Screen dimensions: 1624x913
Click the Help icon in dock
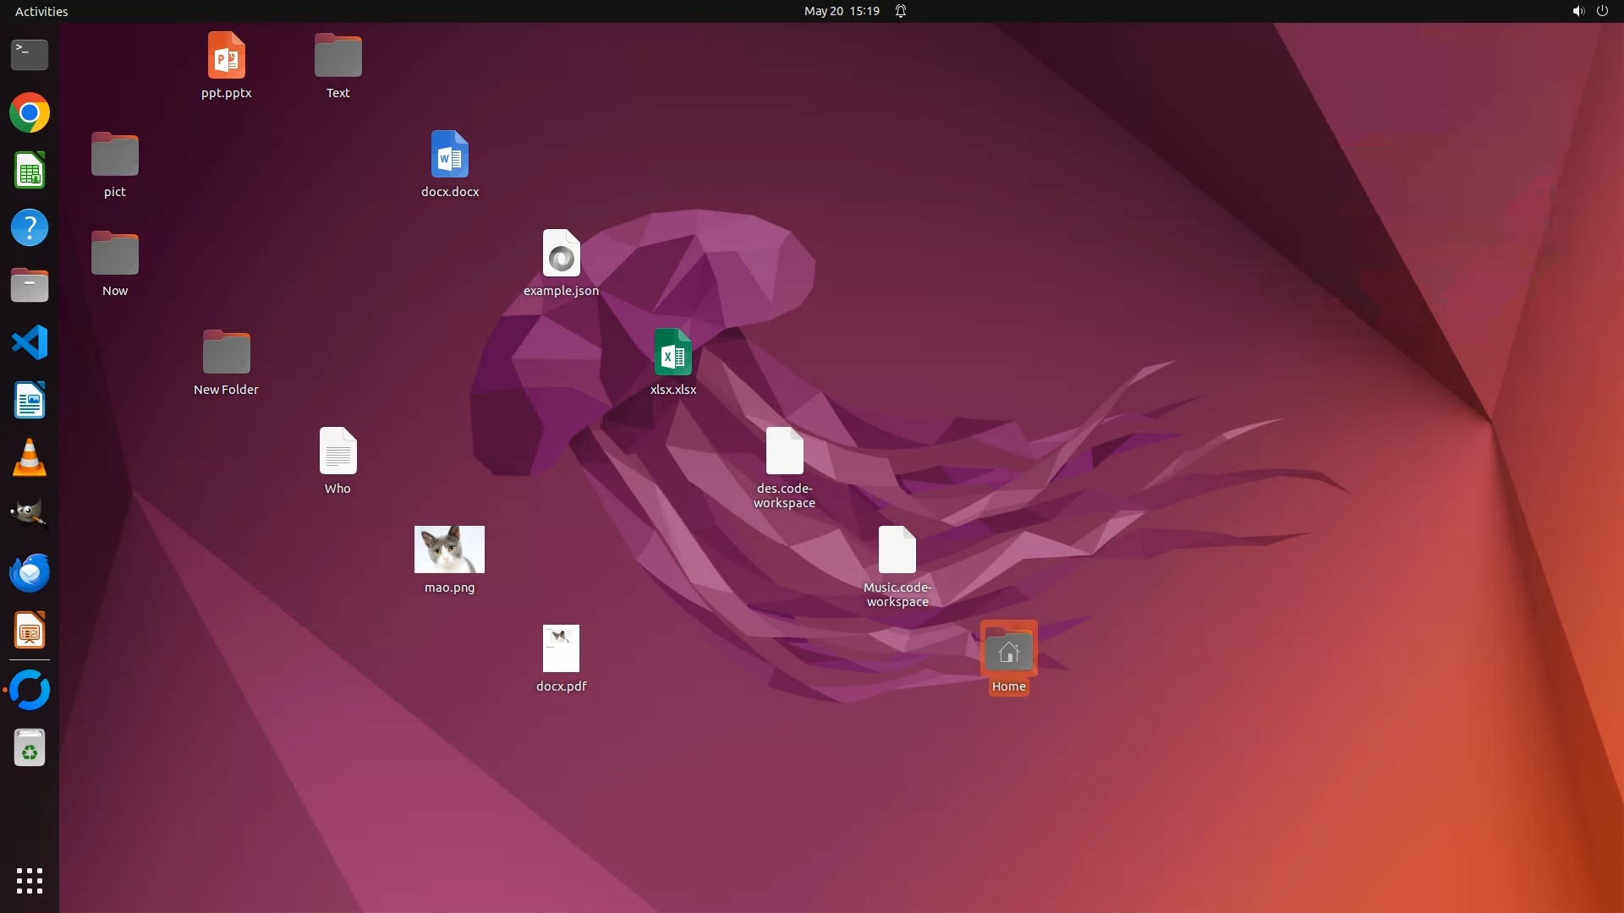30,228
